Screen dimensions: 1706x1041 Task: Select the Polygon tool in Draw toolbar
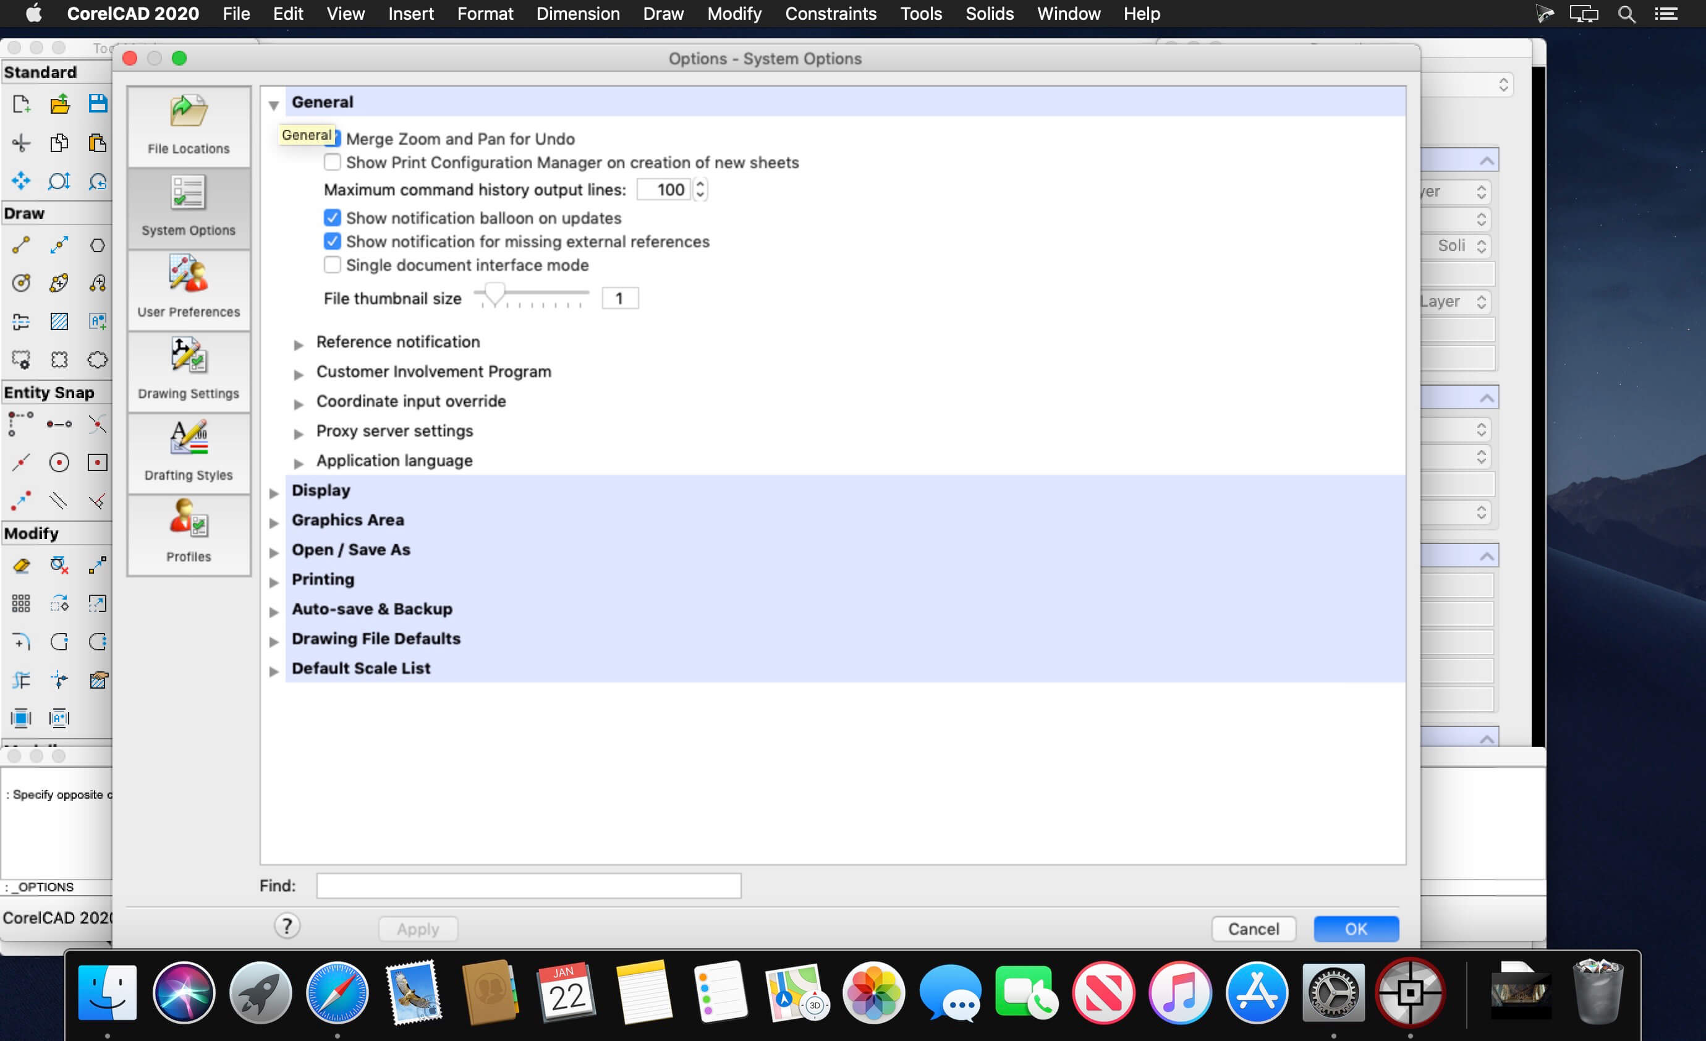(98, 245)
